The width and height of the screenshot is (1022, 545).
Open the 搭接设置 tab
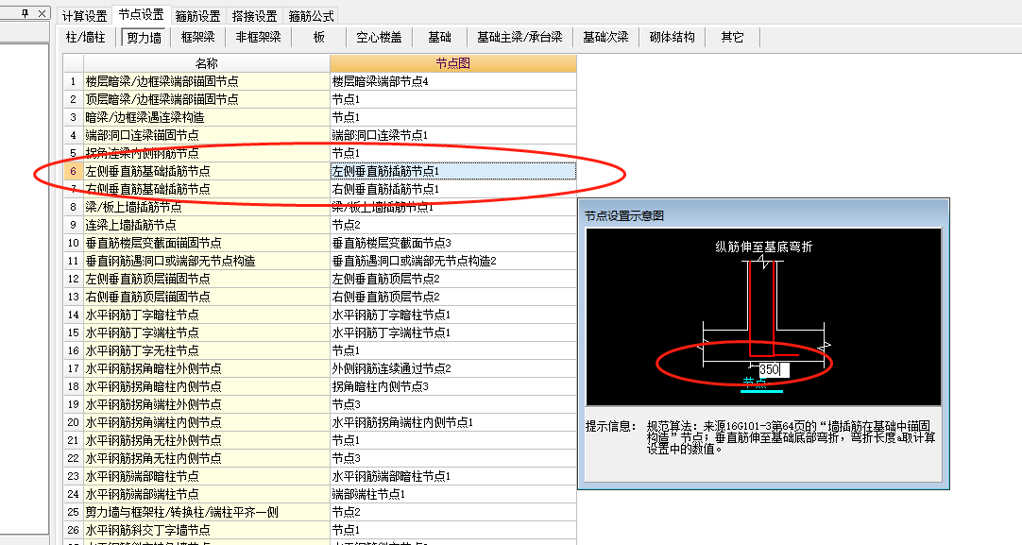pyautogui.click(x=254, y=16)
